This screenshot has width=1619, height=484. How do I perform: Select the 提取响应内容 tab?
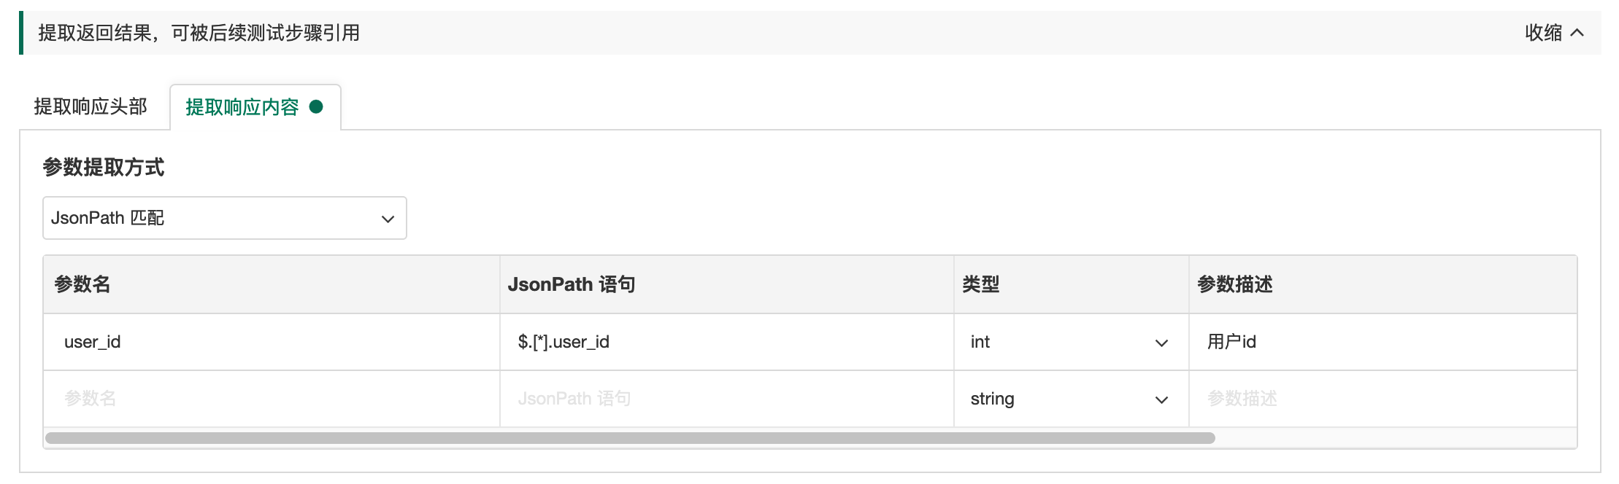tap(242, 108)
